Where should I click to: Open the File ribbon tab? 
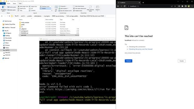tap(3, 4)
